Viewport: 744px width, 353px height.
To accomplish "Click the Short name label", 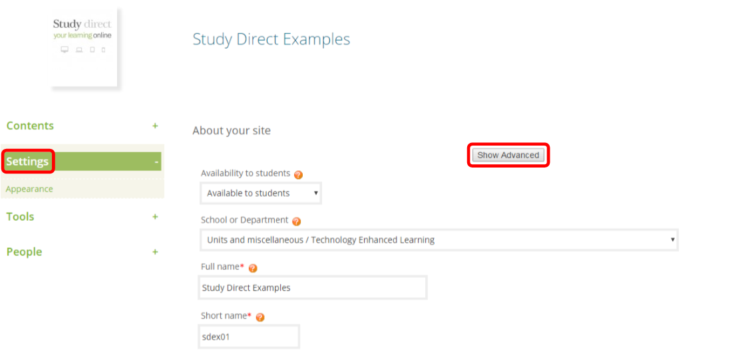I will pyautogui.click(x=226, y=316).
